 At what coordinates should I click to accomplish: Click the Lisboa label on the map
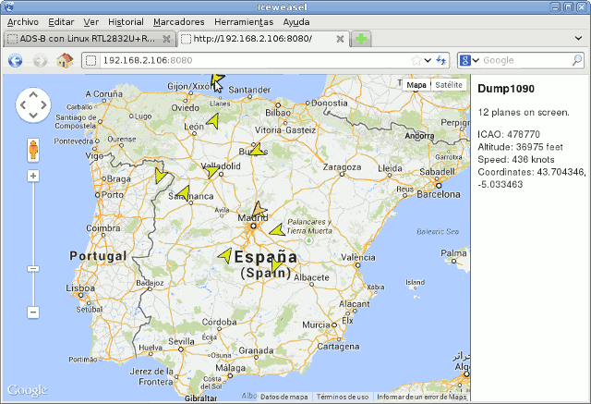coord(80,288)
